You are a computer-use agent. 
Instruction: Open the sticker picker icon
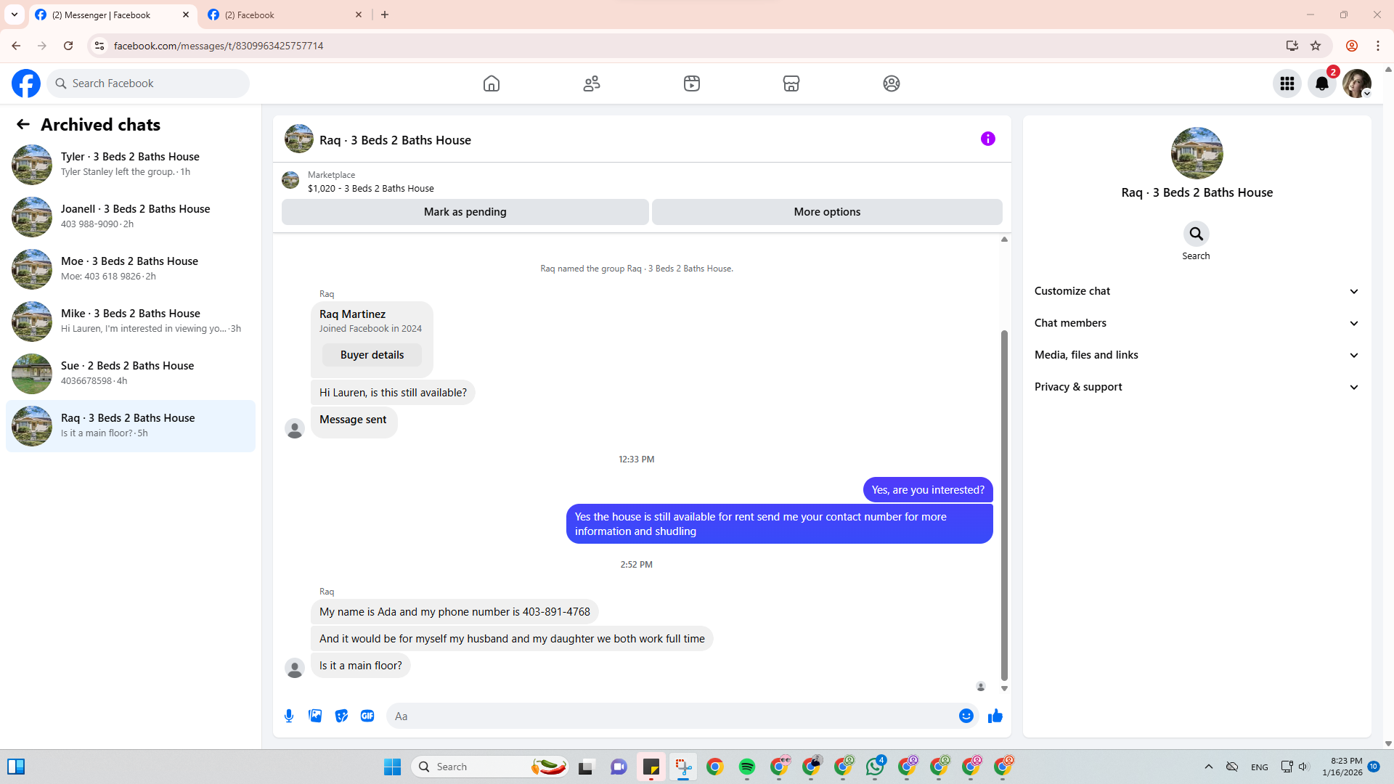(341, 716)
